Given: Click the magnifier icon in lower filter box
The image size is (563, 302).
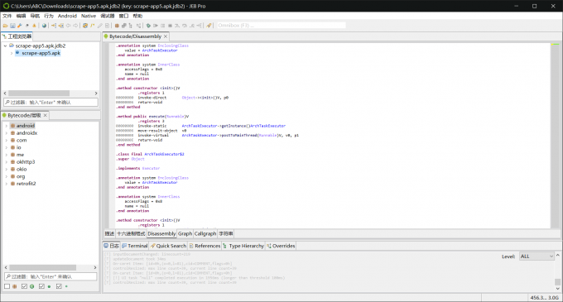Looking at the screenshot, I should pyautogui.click(x=7, y=276).
